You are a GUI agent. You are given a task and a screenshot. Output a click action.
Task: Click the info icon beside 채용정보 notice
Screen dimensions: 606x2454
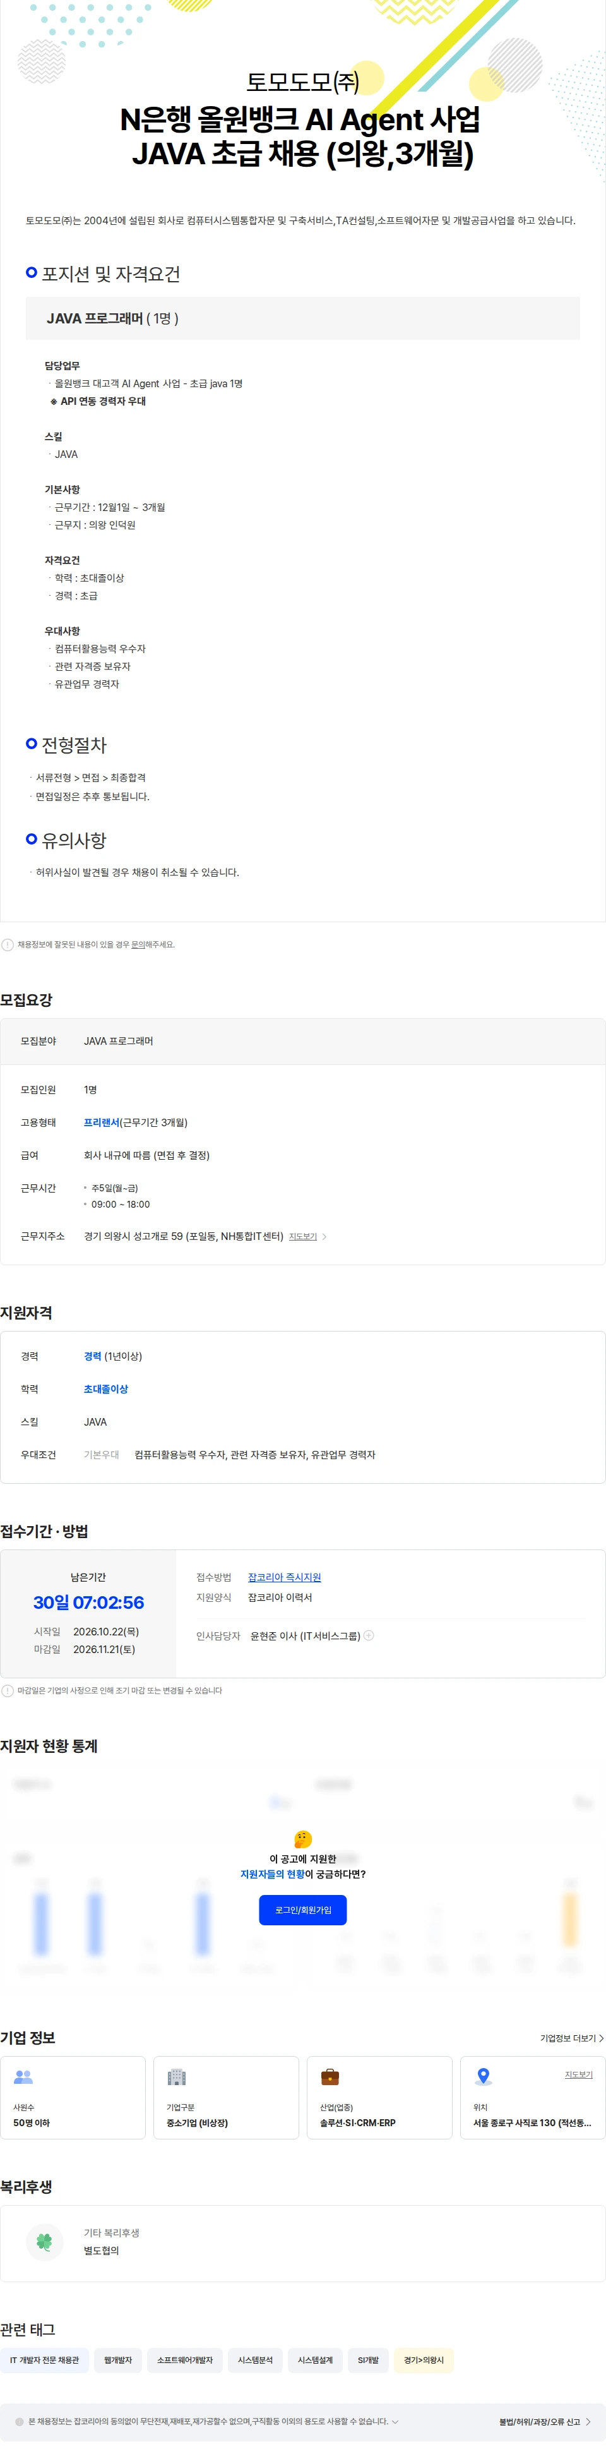[8, 945]
